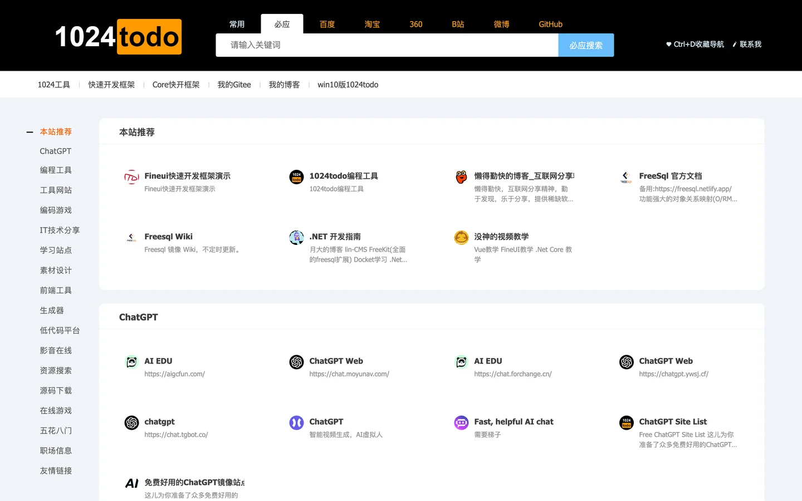This screenshot has width=802, height=501.
Task: Select the 淘宝 search tab
Action: [x=372, y=24]
